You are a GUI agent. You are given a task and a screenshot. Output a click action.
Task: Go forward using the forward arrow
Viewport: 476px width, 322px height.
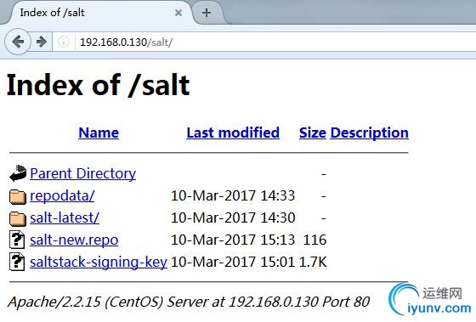click(x=42, y=42)
